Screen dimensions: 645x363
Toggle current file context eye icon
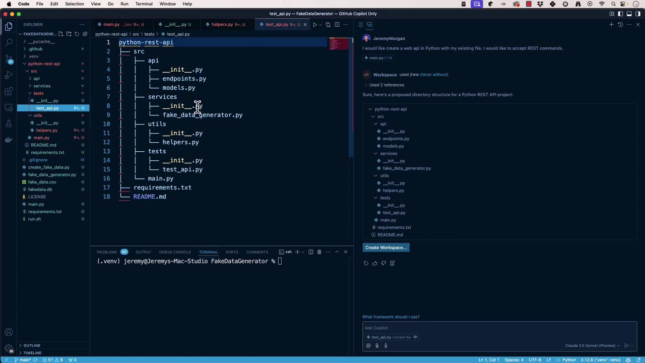[415, 337]
